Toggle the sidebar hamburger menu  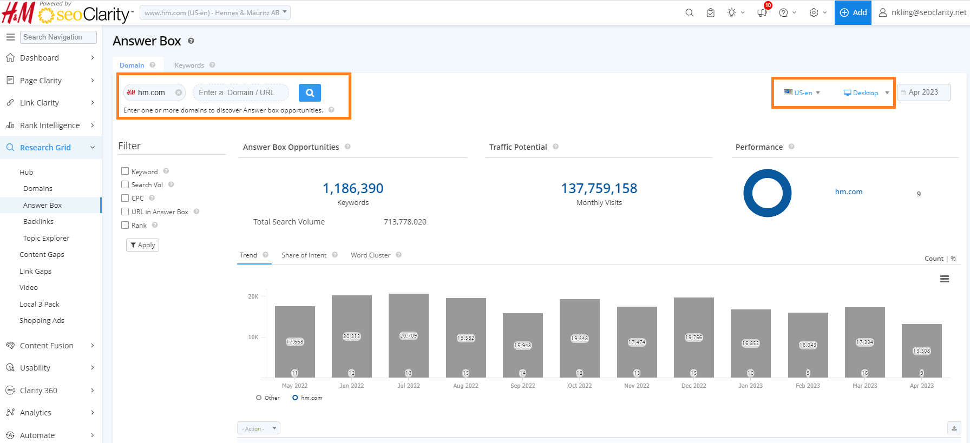[10, 37]
